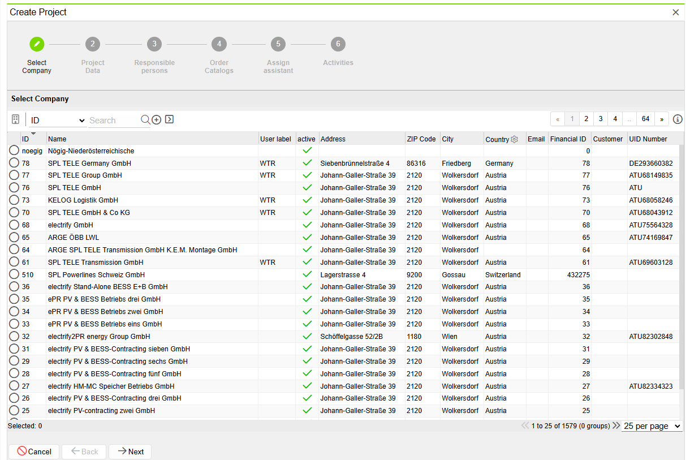The height and width of the screenshot is (460, 686).
Task: Click the pagination ellipsis button
Action: click(629, 119)
